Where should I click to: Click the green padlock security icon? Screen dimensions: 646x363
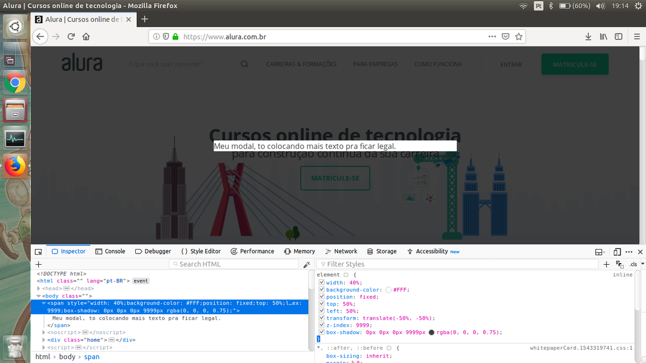[x=176, y=36]
